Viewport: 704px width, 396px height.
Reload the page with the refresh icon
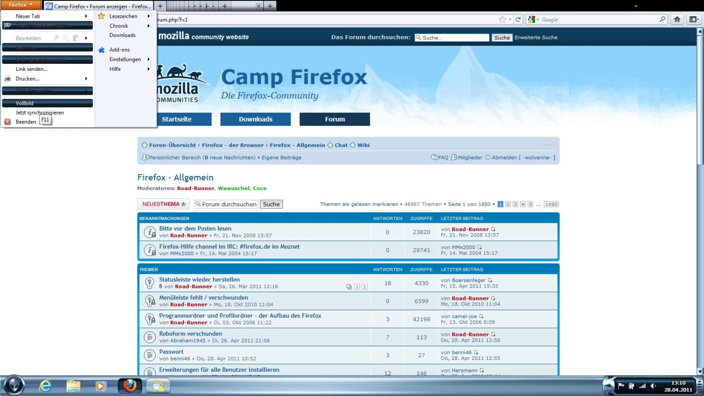(518, 19)
